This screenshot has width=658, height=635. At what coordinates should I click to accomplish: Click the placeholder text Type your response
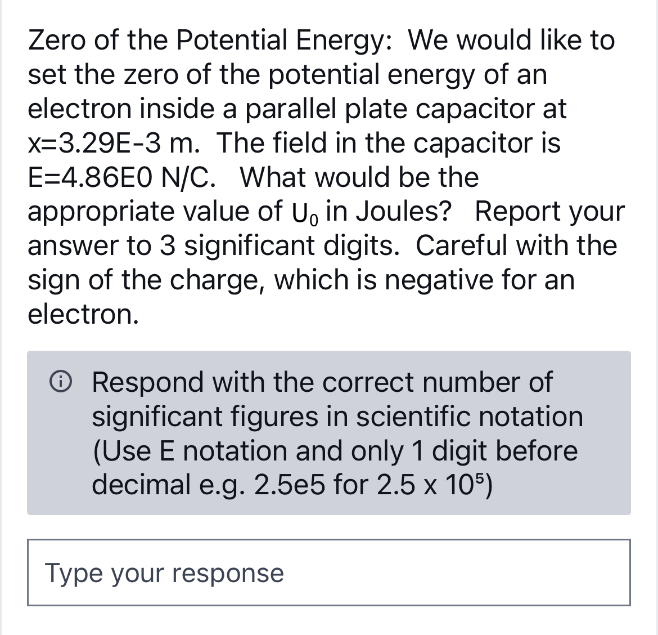tap(164, 573)
